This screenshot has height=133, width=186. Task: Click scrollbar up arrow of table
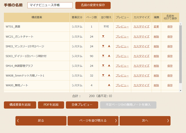point(180,24)
